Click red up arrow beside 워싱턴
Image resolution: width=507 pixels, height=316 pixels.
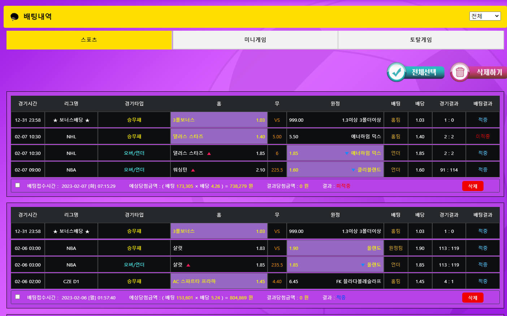193,170
